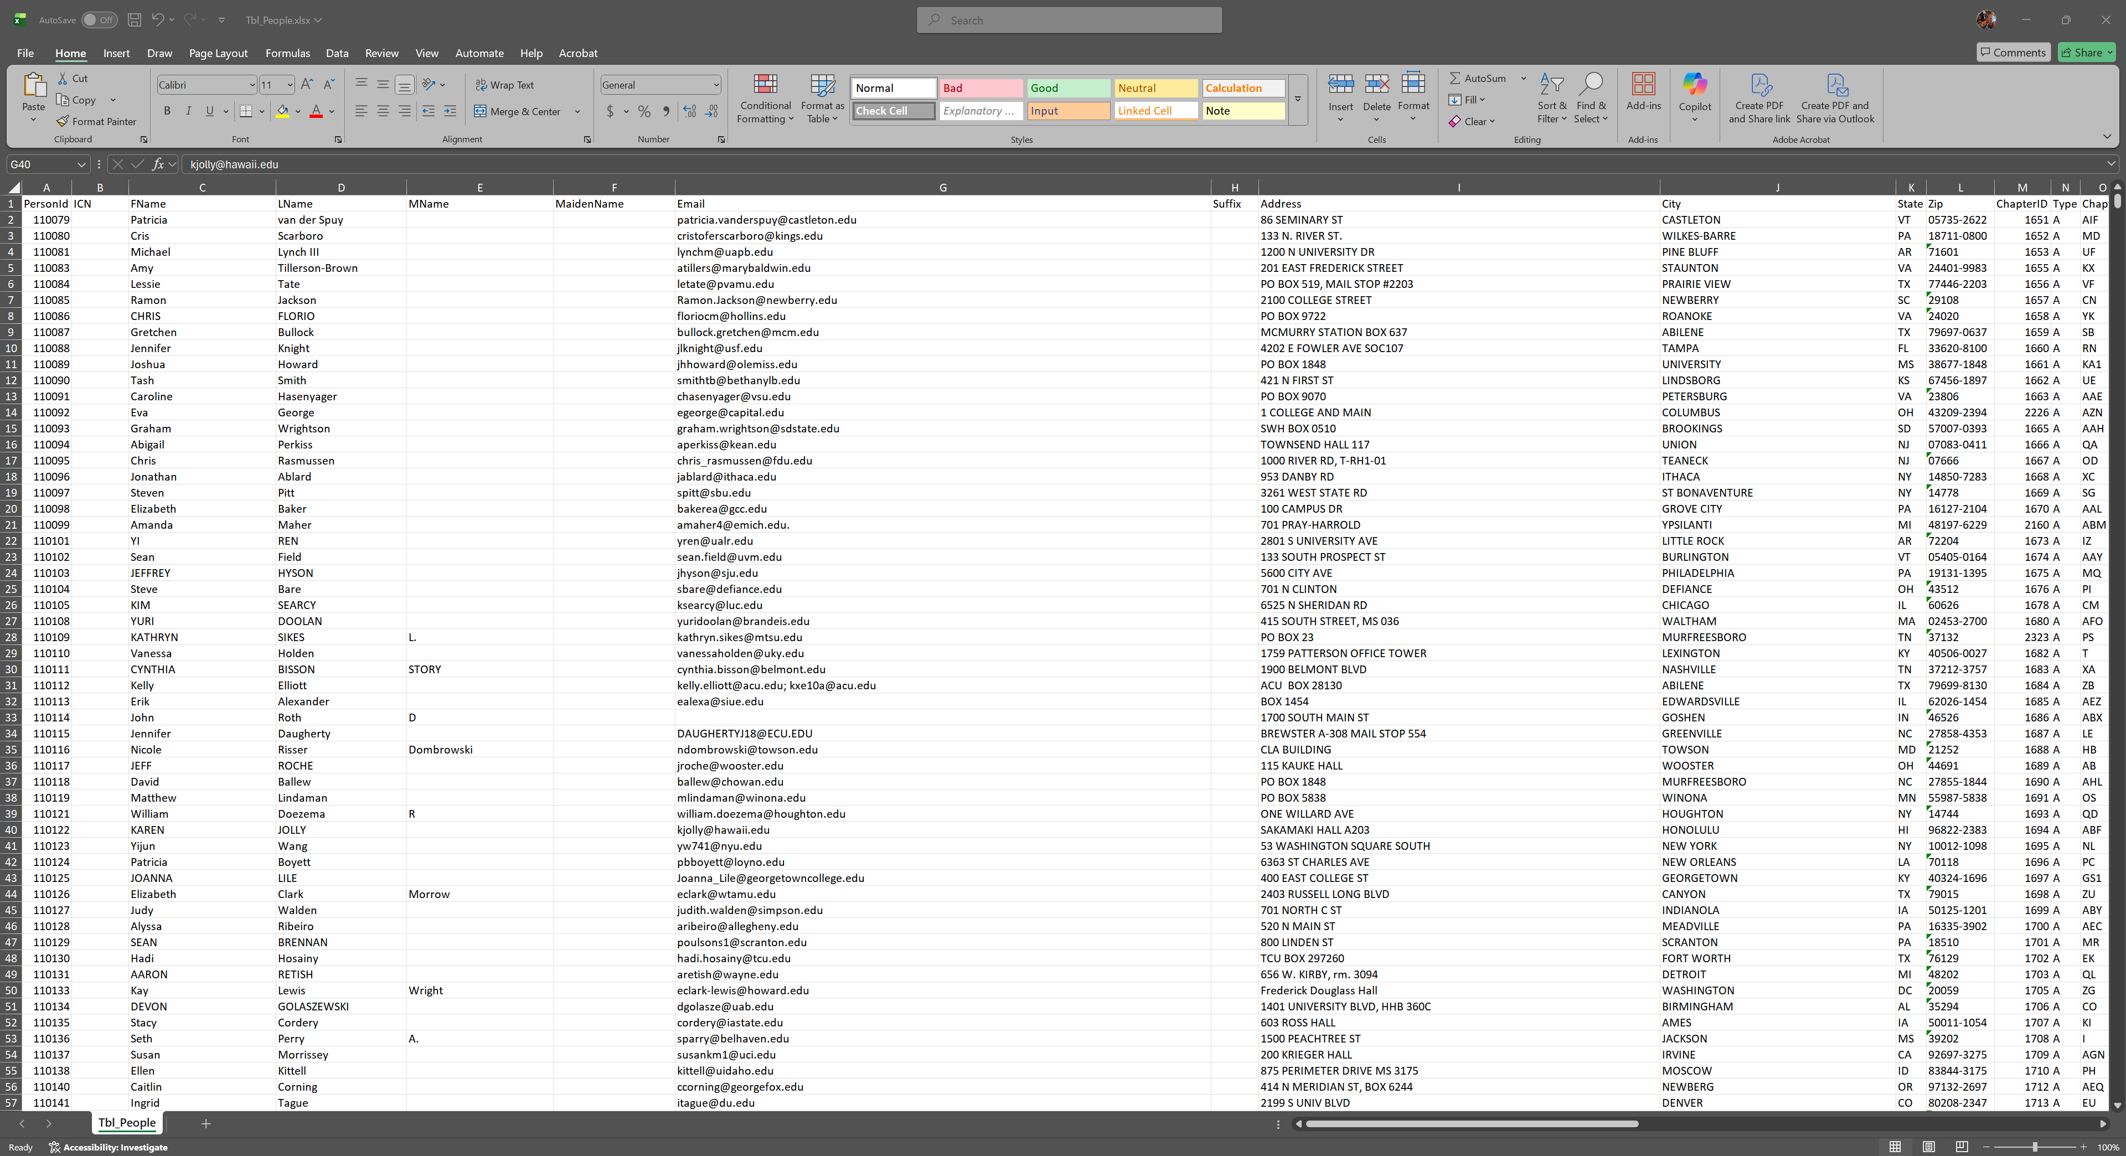Switch to the Formulas ribbon tab
The image size is (2126, 1156).
pyautogui.click(x=287, y=53)
